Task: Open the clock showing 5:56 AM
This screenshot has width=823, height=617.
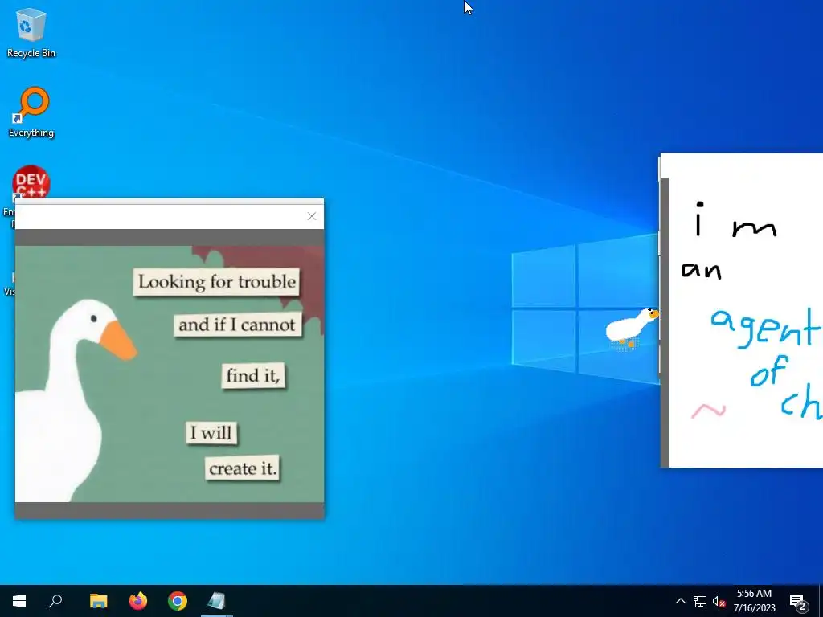Action: click(x=754, y=601)
